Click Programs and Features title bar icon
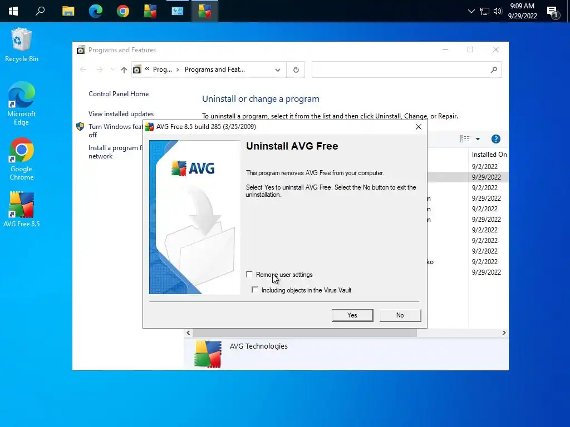The image size is (570, 427). coord(81,49)
